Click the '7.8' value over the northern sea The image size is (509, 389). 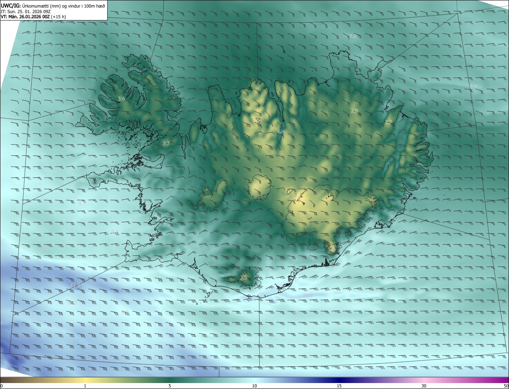pyautogui.click(x=353, y=37)
